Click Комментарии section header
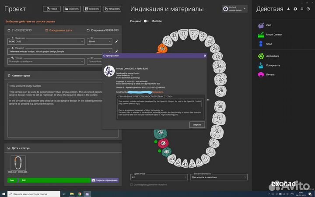The image size is (315, 197). (19, 76)
